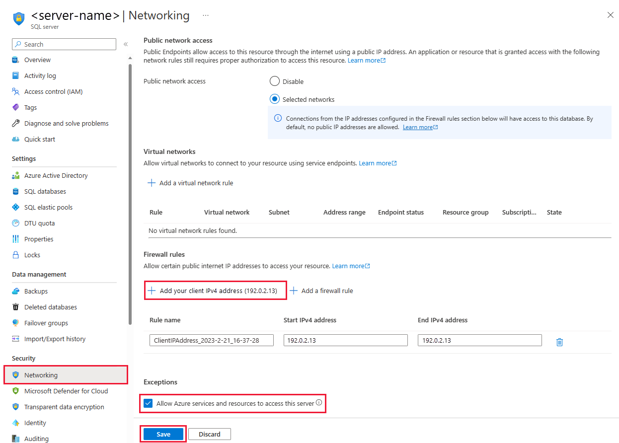The image size is (619, 443).
Task: Click the Quick start cloud icon
Action: (x=15, y=139)
